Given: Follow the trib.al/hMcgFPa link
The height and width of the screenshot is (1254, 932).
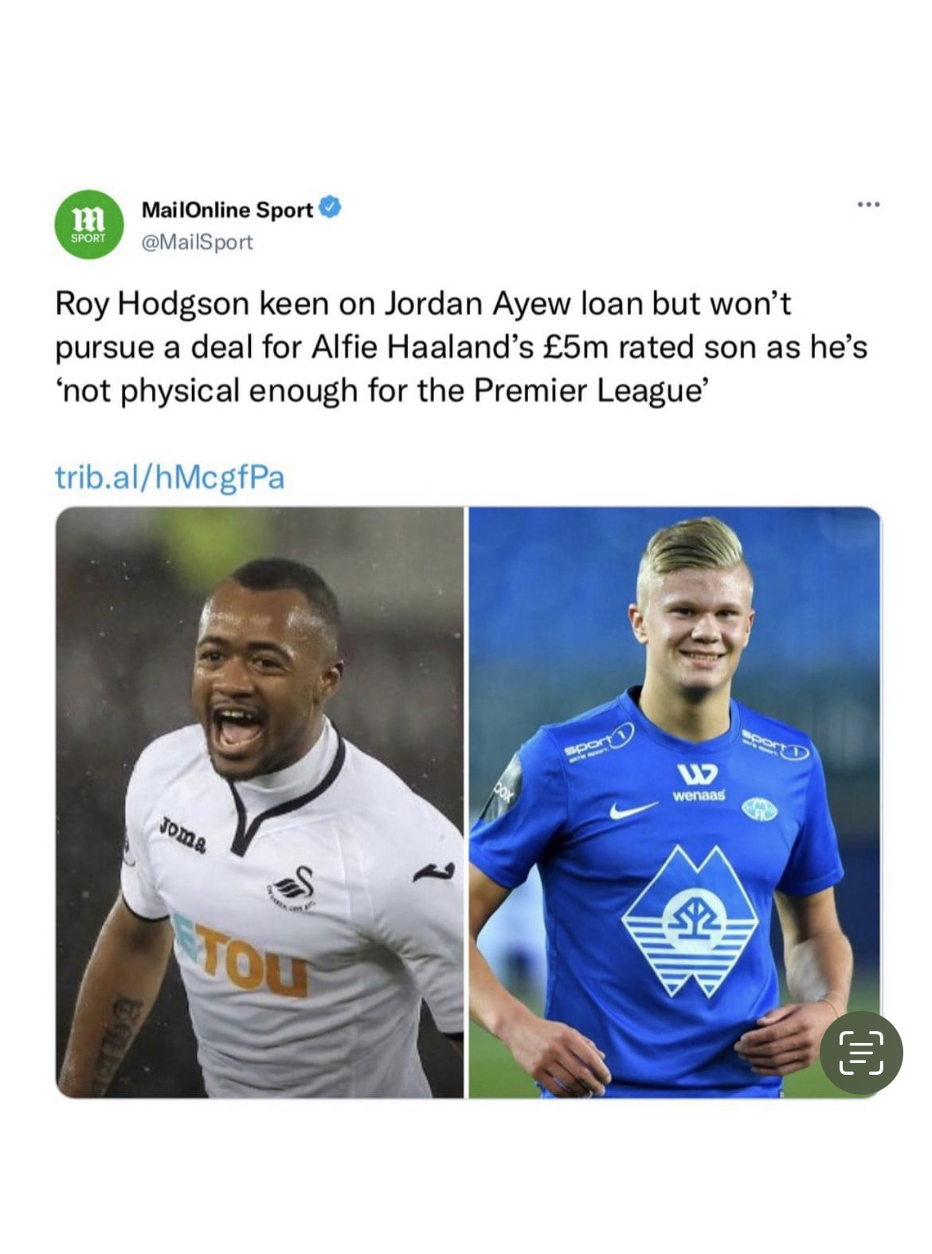Looking at the screenshot, I should click(x=170, y=477).
